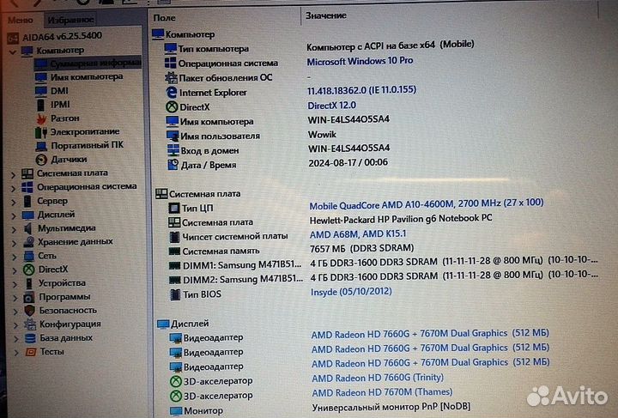
Task: Click the DMI monitor icon in the tree
Action: [x=40, y=91]
